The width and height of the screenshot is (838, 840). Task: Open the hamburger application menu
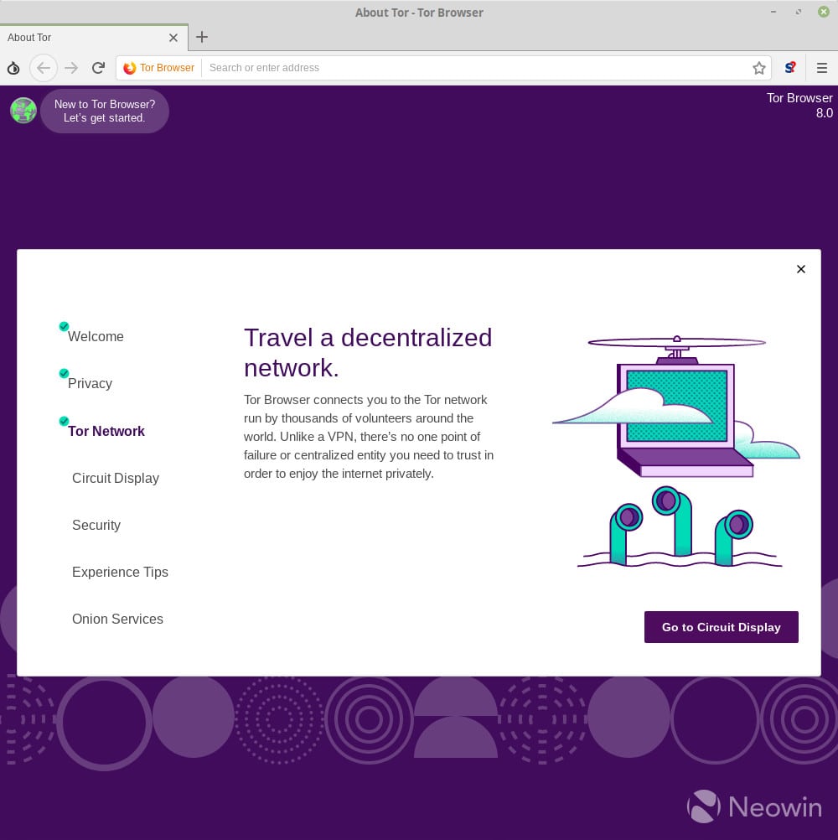pyautogui.click(x=822, y=68)
